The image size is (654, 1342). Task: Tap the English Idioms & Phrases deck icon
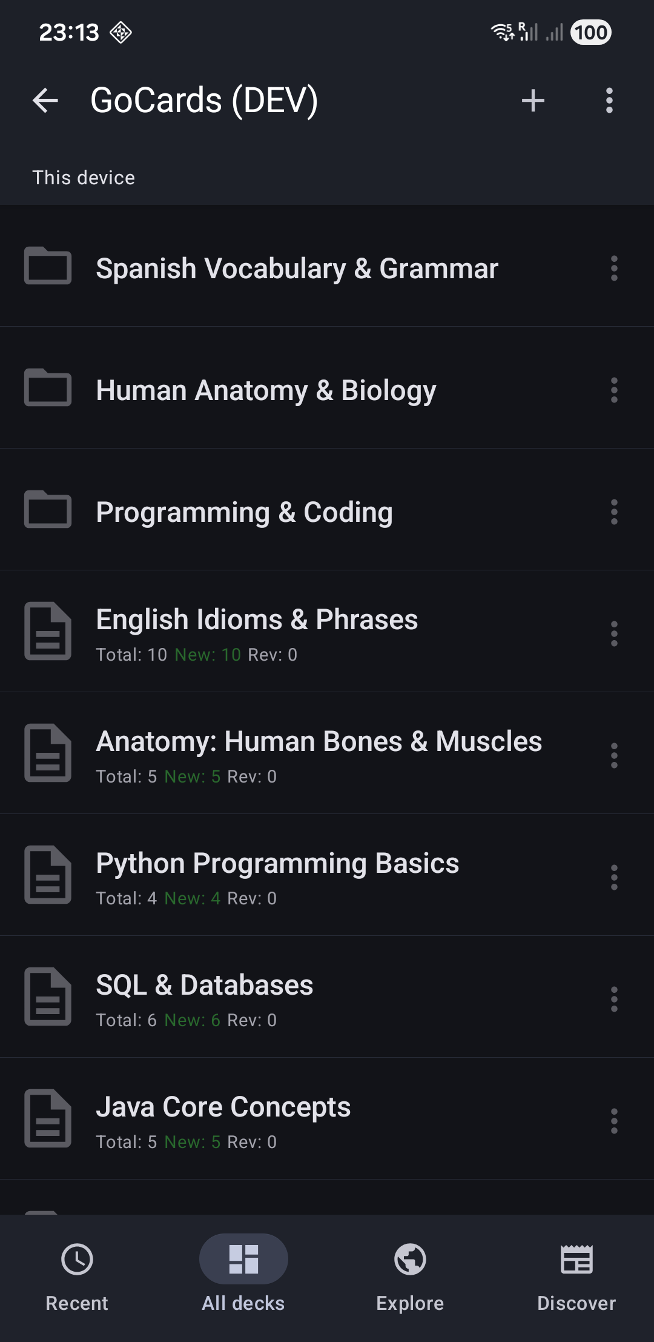(48, 631)
